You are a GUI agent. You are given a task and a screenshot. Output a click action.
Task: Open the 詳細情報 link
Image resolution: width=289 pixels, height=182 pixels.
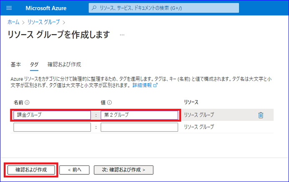point(145,85)
